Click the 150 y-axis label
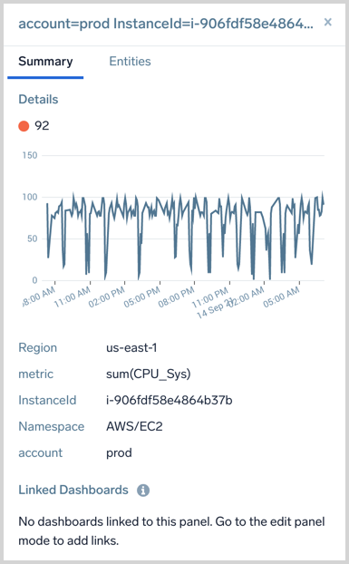Viewport: 349px width, 564px height. (x=30, y=155)
